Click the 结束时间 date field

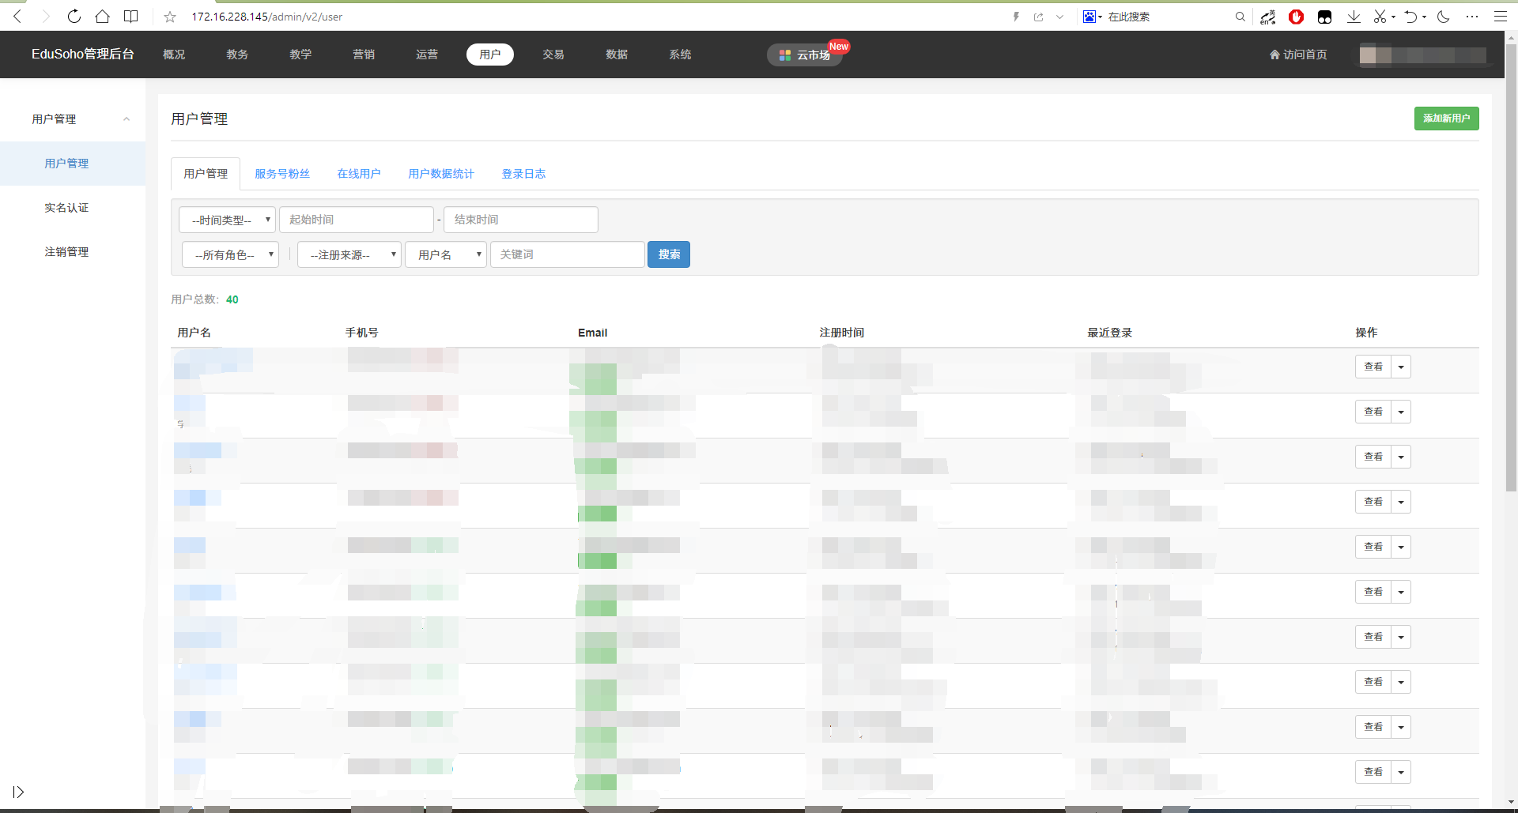[x=521, y=220]
